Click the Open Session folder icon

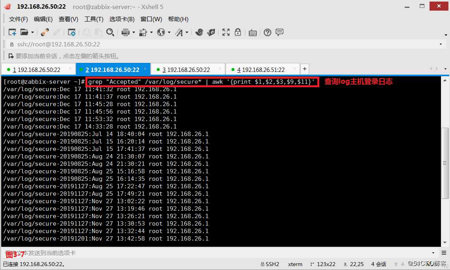(x=24, y=32)
